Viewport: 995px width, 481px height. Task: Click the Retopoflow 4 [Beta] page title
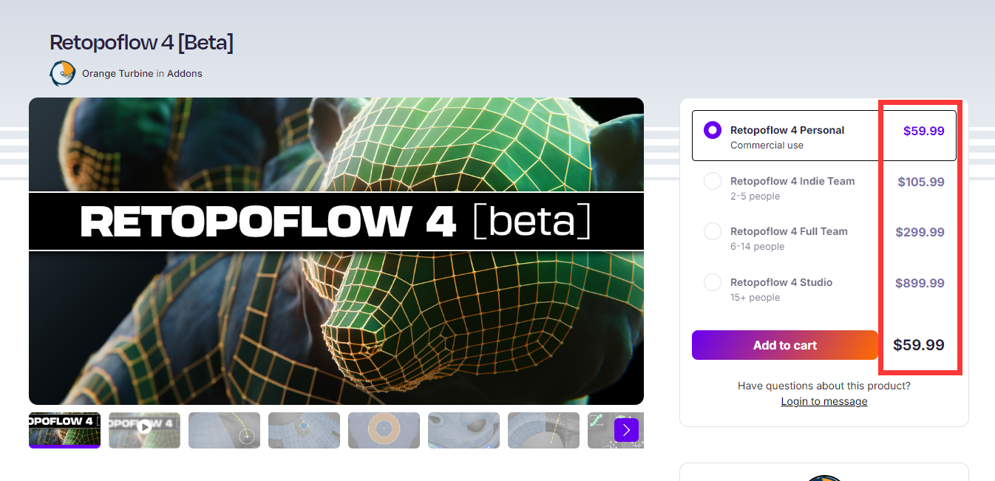point(141,43)
